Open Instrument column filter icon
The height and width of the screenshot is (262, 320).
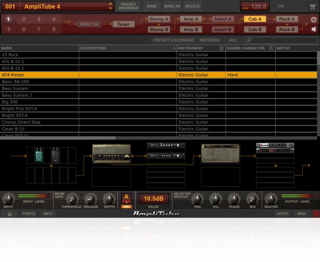(x=221, y=48)
